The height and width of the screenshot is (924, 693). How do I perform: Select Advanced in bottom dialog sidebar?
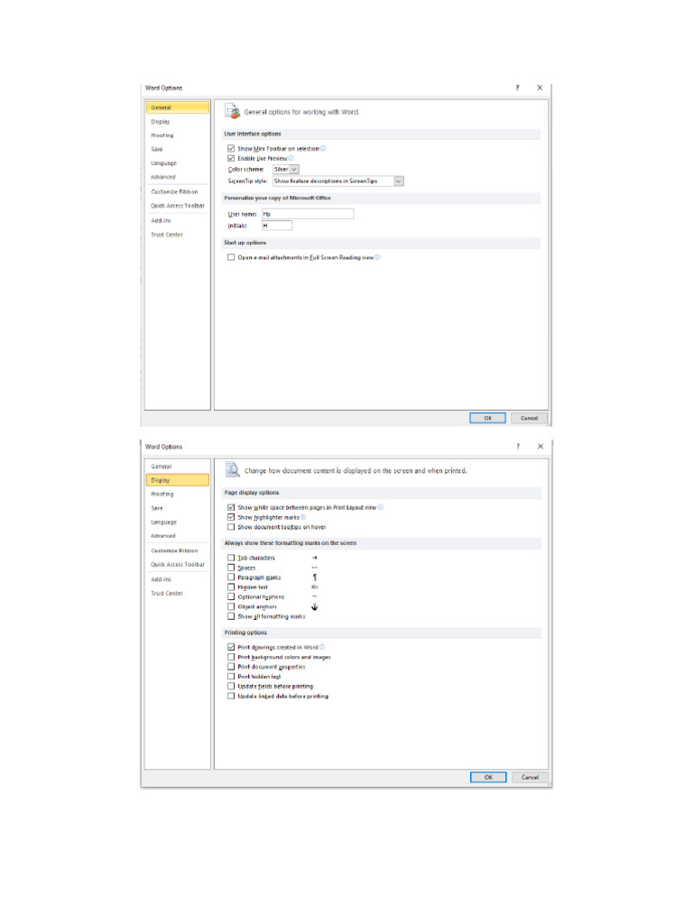[178, 536]
